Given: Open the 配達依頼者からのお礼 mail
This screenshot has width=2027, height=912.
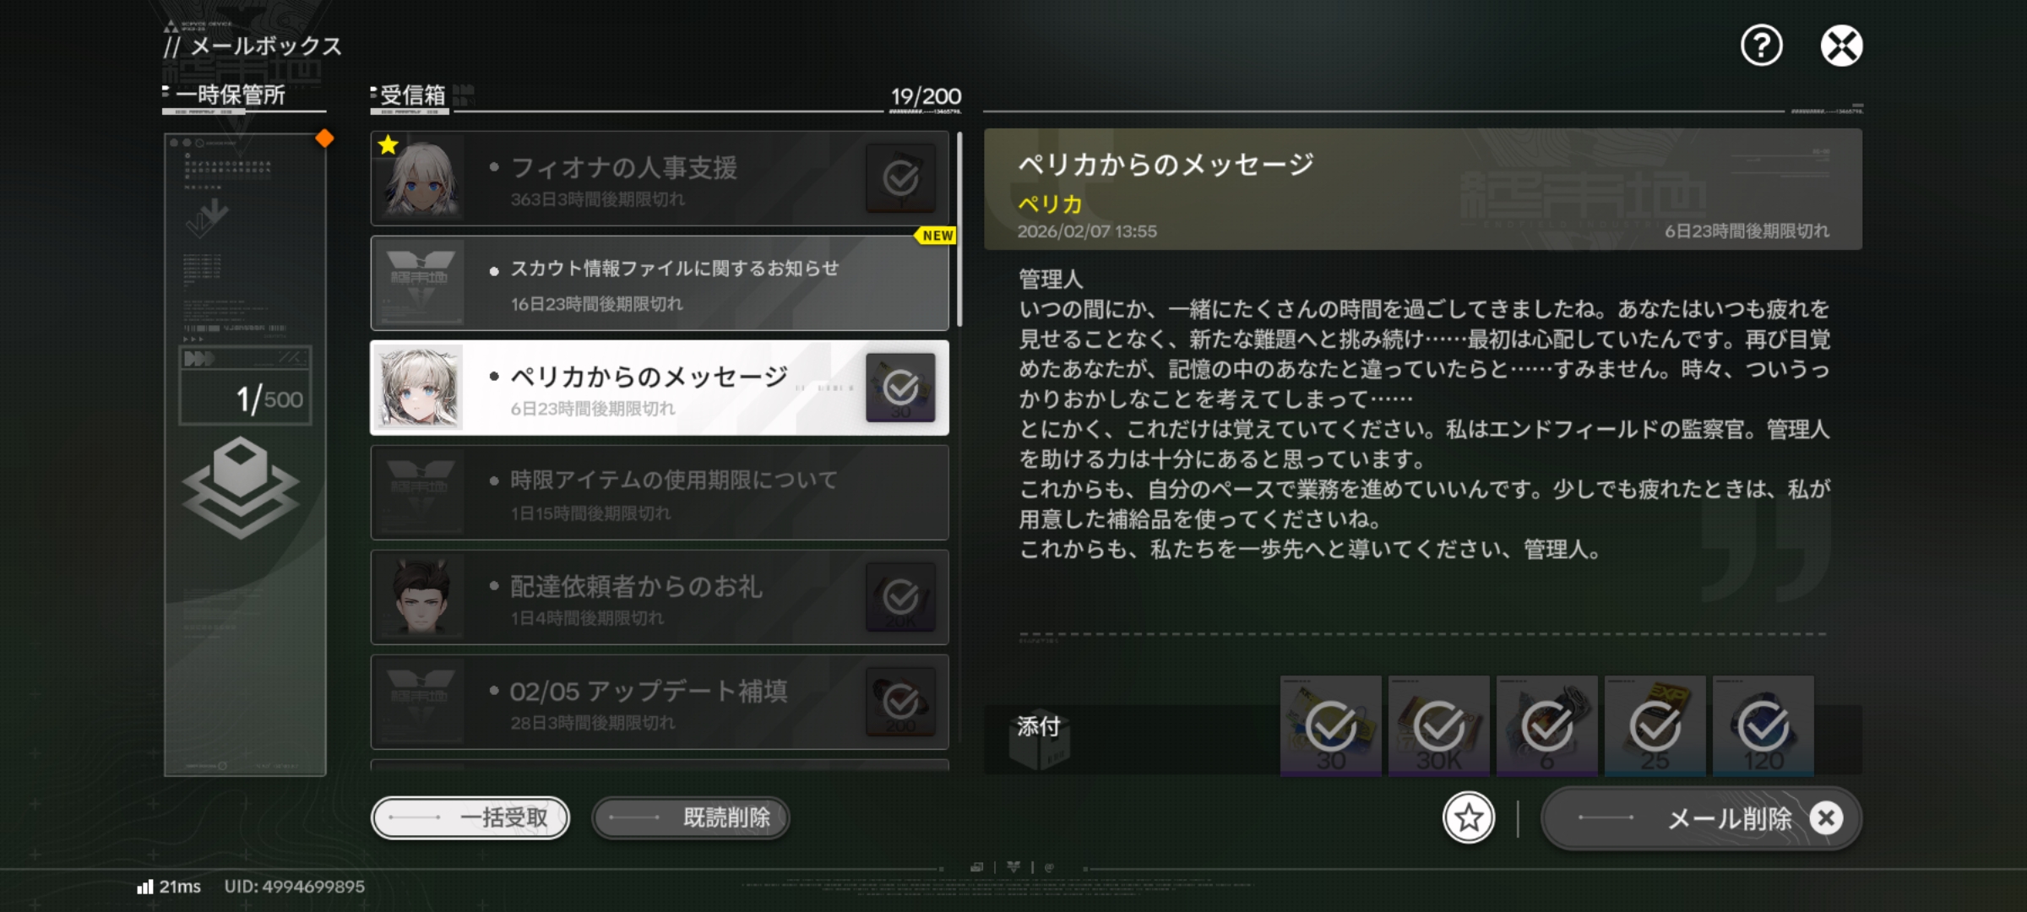Looking at the screenshot, I should click(660, 597).
